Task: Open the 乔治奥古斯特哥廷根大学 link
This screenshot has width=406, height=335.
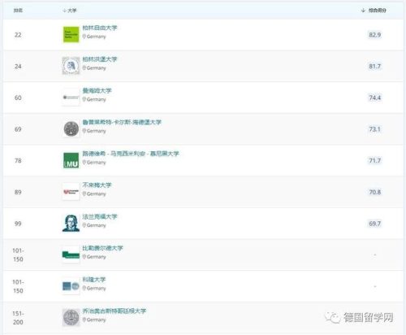Action: [114, 311]
